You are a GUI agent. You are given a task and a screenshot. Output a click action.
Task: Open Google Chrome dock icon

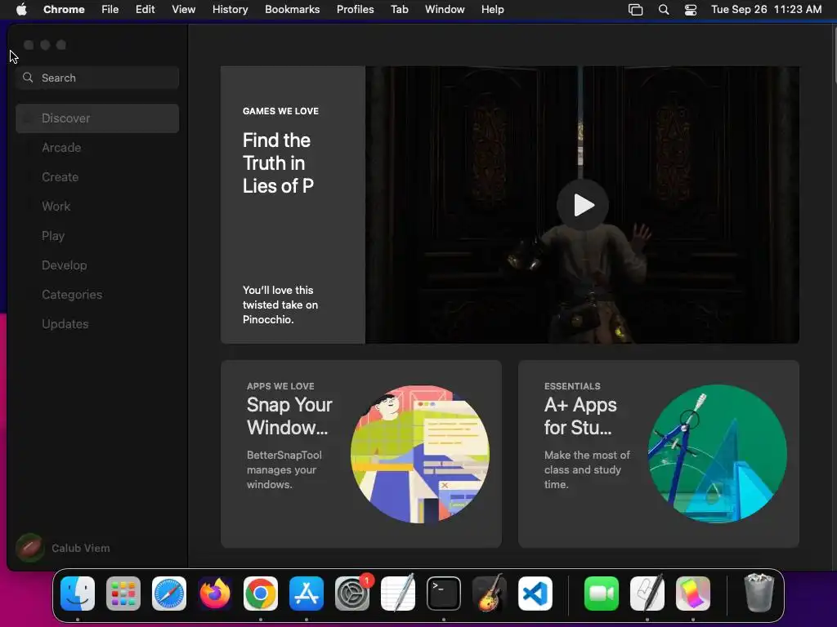pyautogui.click(x=261, y=594)
